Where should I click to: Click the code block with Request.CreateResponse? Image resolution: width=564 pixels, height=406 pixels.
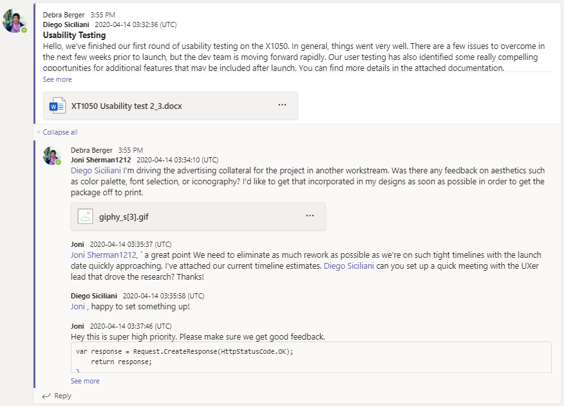pyautogui.click(x=311, y=357)
